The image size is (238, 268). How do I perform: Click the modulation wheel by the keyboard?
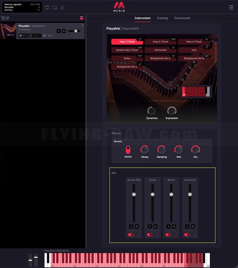pyautogui.click(x=36, y=260)
